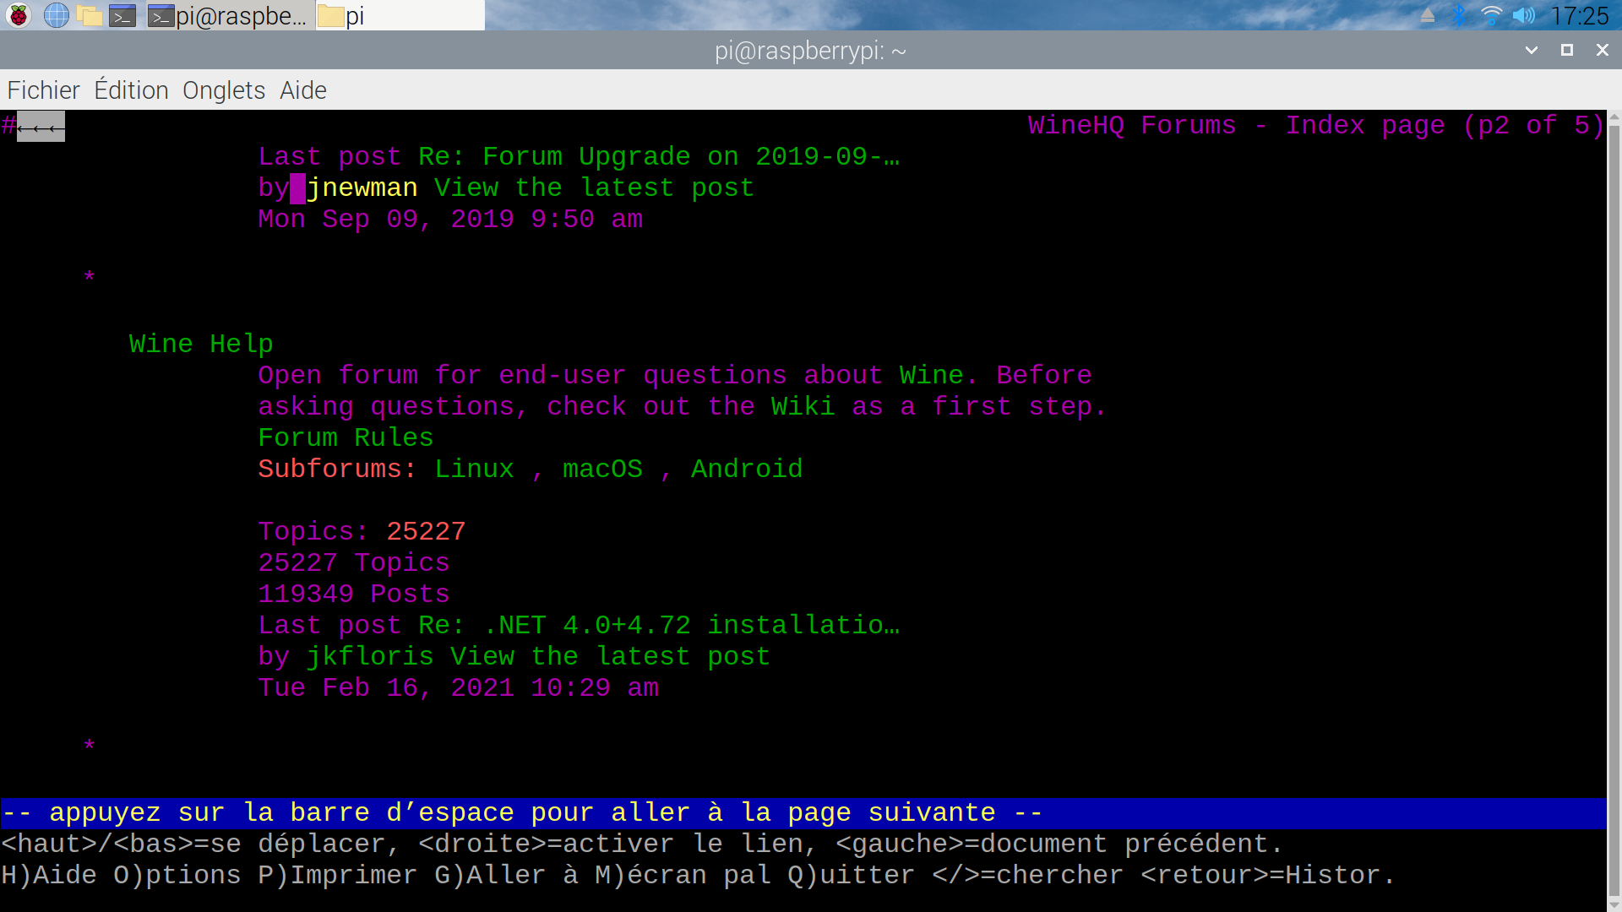Screen dimensions: 1622x912
Task: Click the '25227 Topics' line
Action: click(354, 562)
